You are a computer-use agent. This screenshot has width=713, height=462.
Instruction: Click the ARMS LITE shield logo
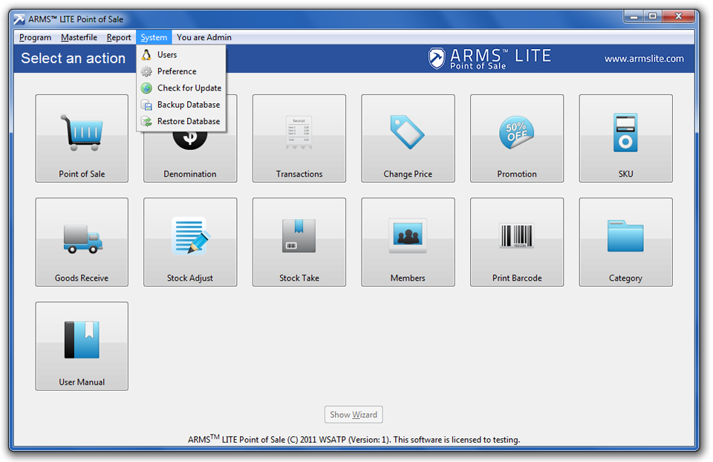click(x=437, y=58)
